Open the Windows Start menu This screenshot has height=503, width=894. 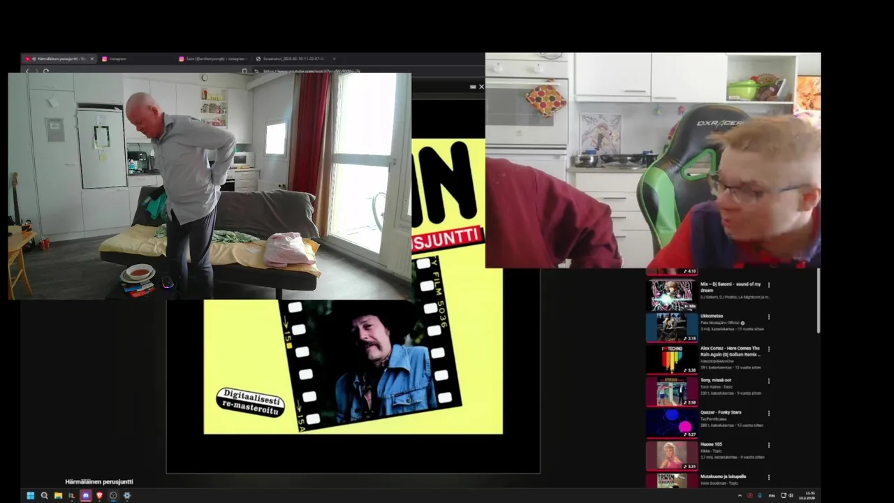coord(30,495)
